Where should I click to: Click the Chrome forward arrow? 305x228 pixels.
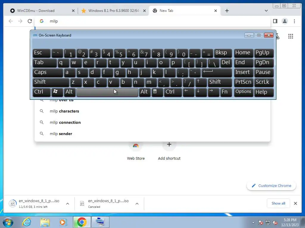coord(20,21)
